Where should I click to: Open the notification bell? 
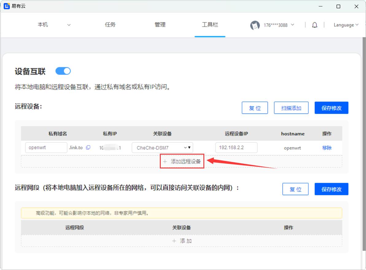pyautogui.click(x=314, y=25)
